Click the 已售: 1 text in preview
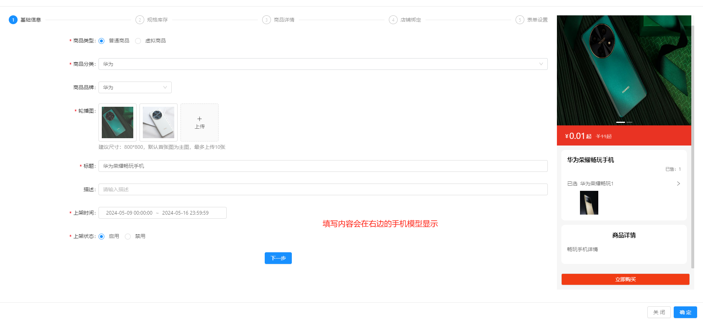The height and width of the screenshot is (321, 703). [x=673, y=169]
